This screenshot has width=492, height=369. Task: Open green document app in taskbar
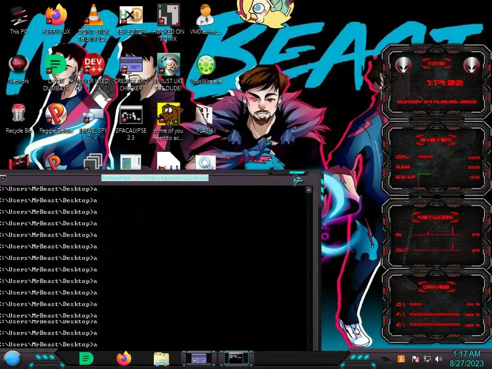coord(86,358)
